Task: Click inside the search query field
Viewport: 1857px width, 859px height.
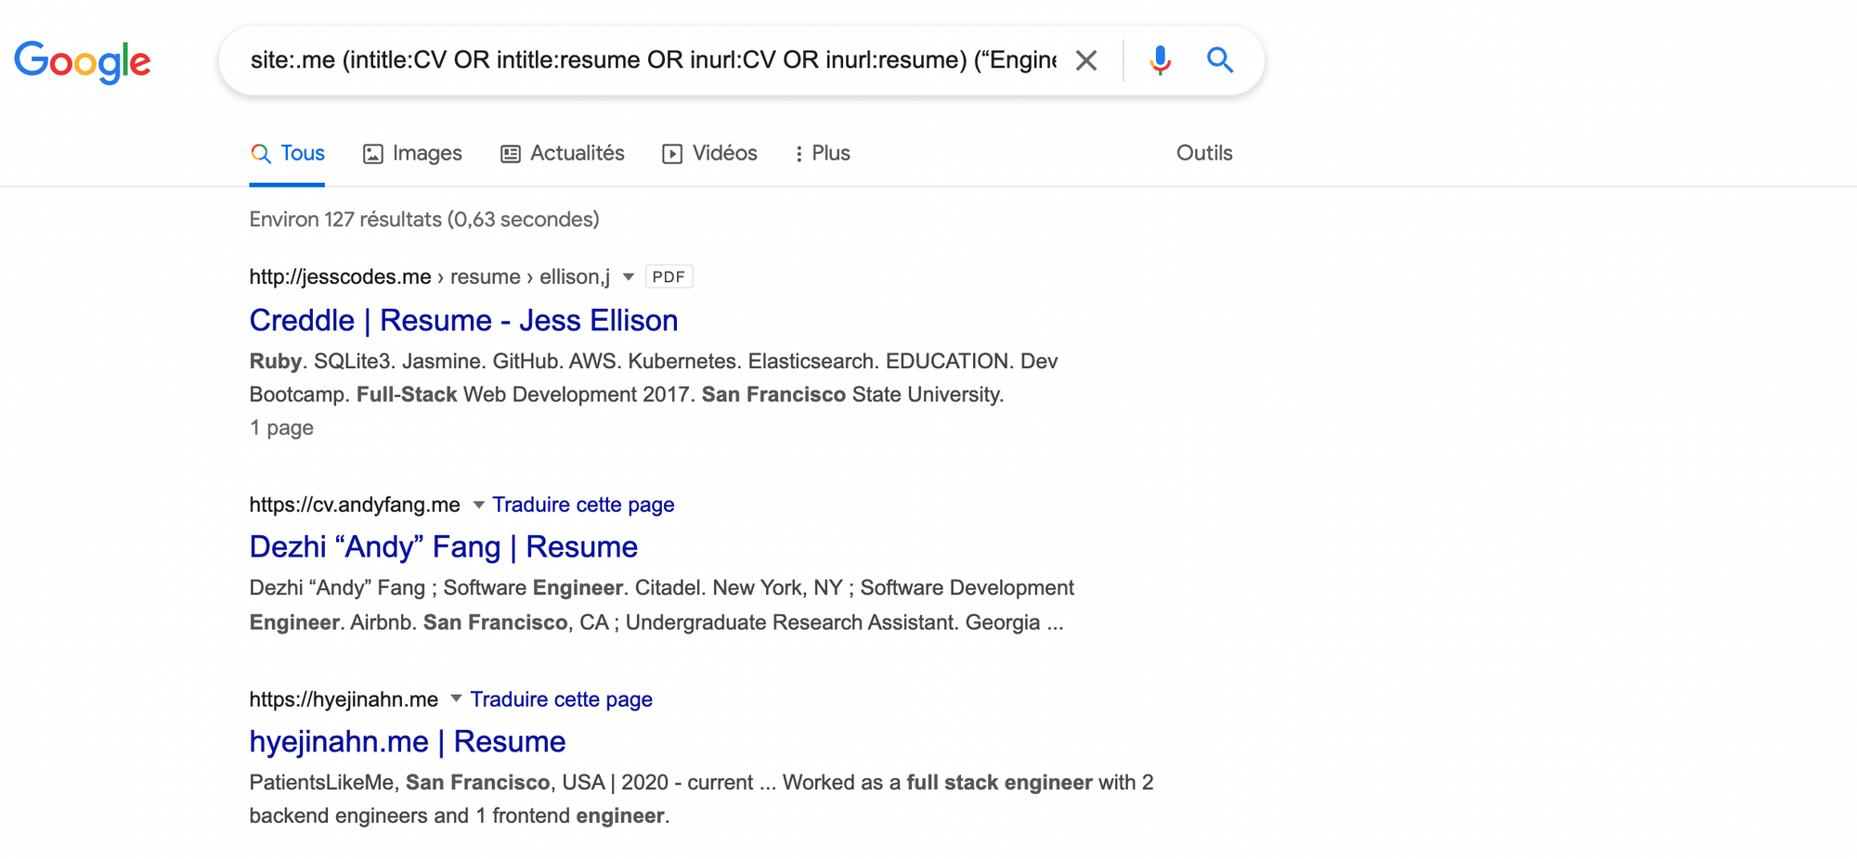Action: pyautogui.click(x=650, y=61)
